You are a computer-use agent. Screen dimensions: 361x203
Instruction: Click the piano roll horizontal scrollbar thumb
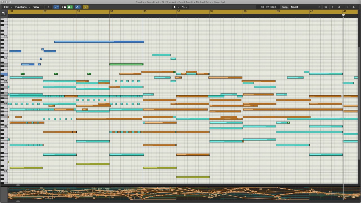click(x=18, y=185)
